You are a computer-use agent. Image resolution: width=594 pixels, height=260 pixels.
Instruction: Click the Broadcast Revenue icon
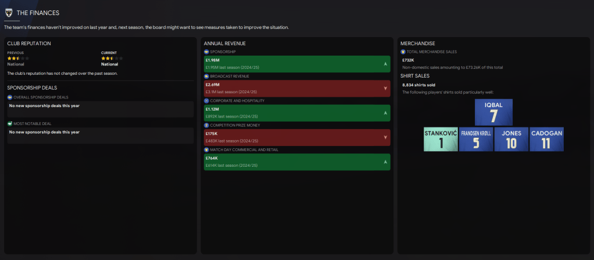(x=206, y=76)
